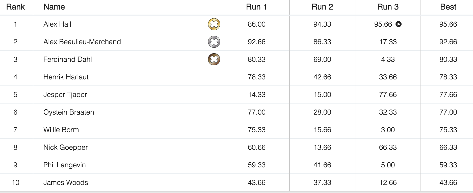Play Alex Hall's Run 3 video

tap(399, 24)
